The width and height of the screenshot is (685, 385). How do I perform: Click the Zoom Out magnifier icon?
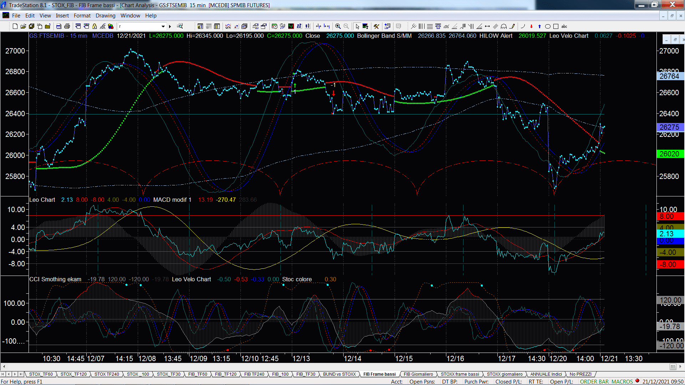tap(346, 26)
